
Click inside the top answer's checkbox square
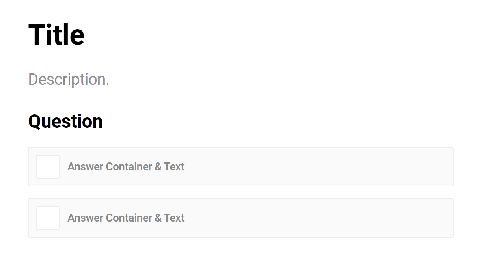[x=47, y=167]
